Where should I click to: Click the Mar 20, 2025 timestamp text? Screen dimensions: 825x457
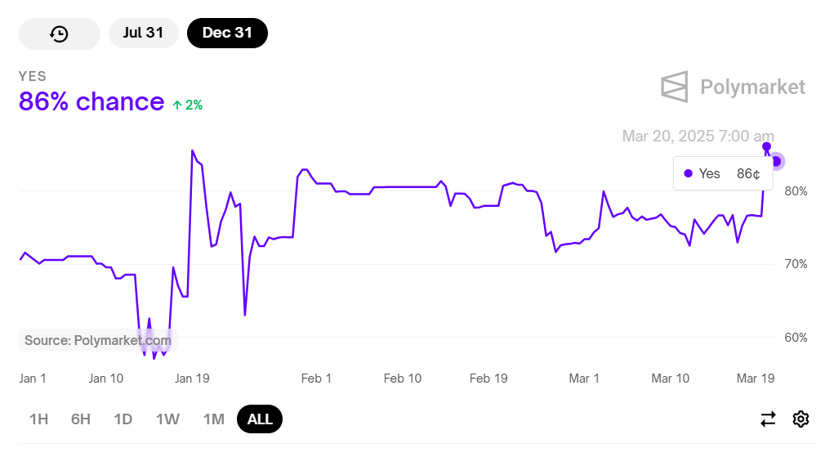coord(698,136)
